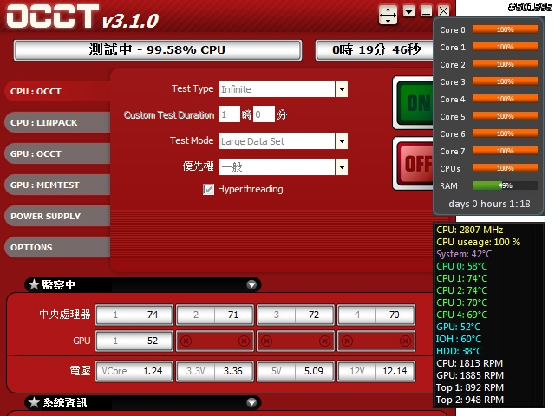Viewport: 555px width, 416px height.
Task: Click the Test Type field showing Infinite
Action: point(277,89)
